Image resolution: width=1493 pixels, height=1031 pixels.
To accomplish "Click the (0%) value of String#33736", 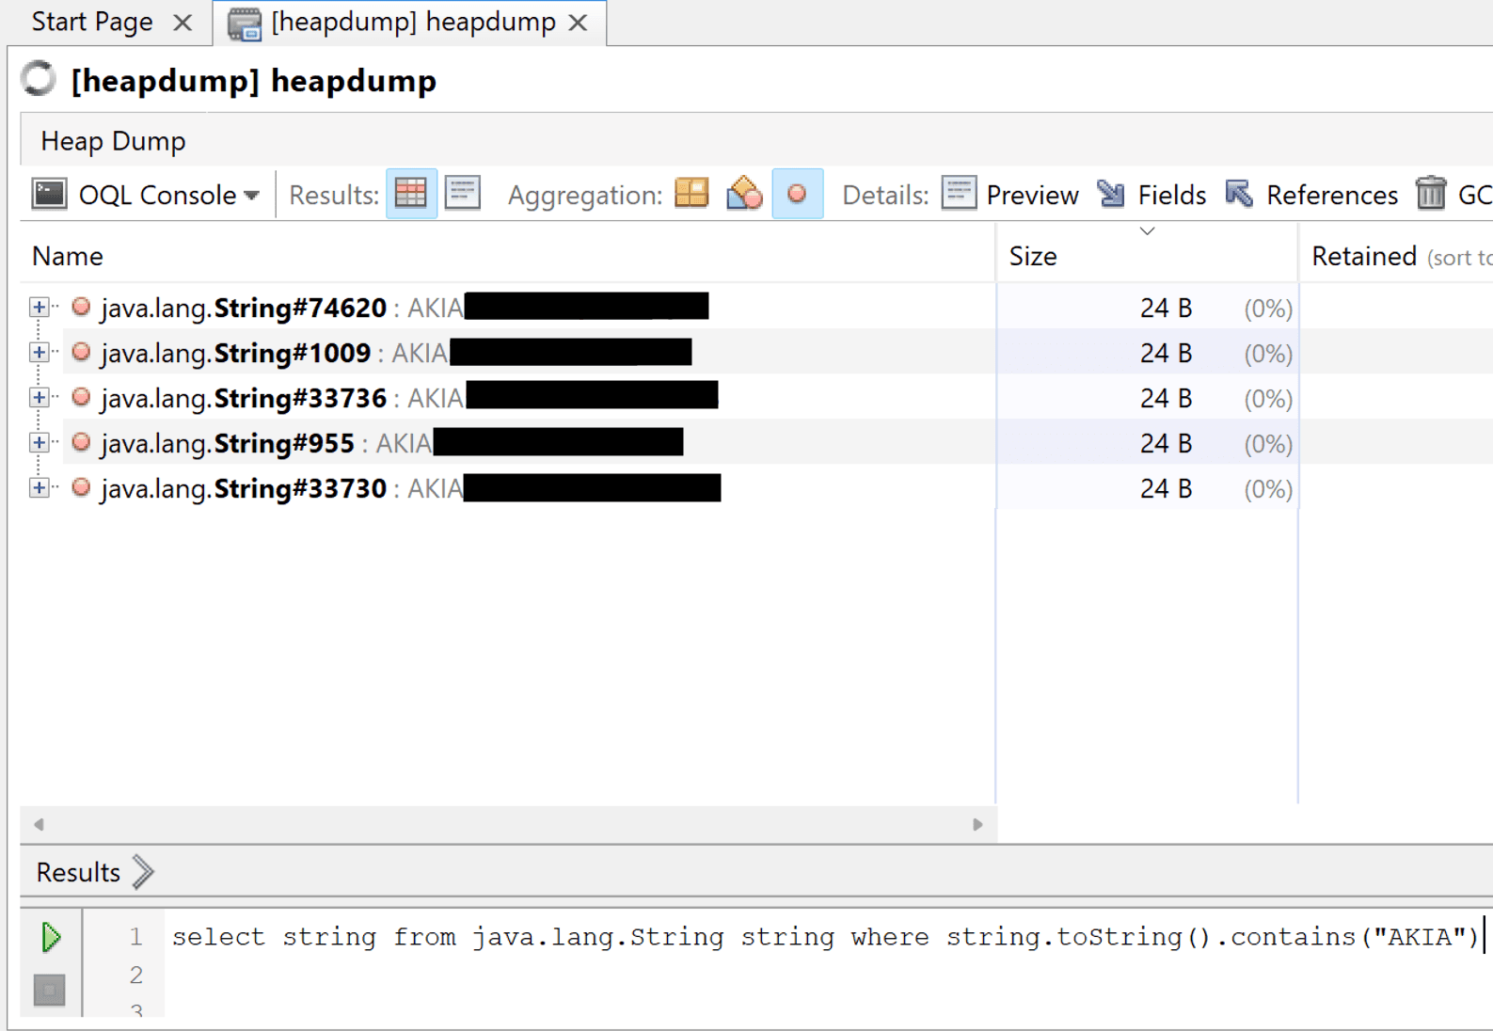I will (x=1268, y=399).
